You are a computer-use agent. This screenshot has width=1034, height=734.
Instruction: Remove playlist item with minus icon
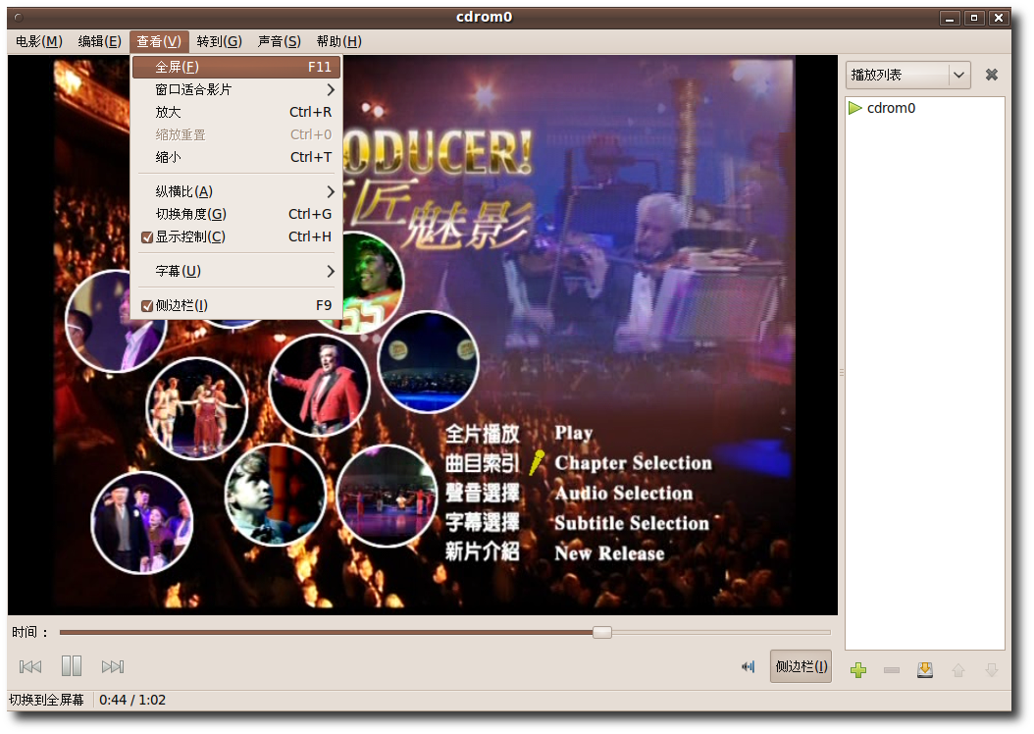[x=892, y=670]
